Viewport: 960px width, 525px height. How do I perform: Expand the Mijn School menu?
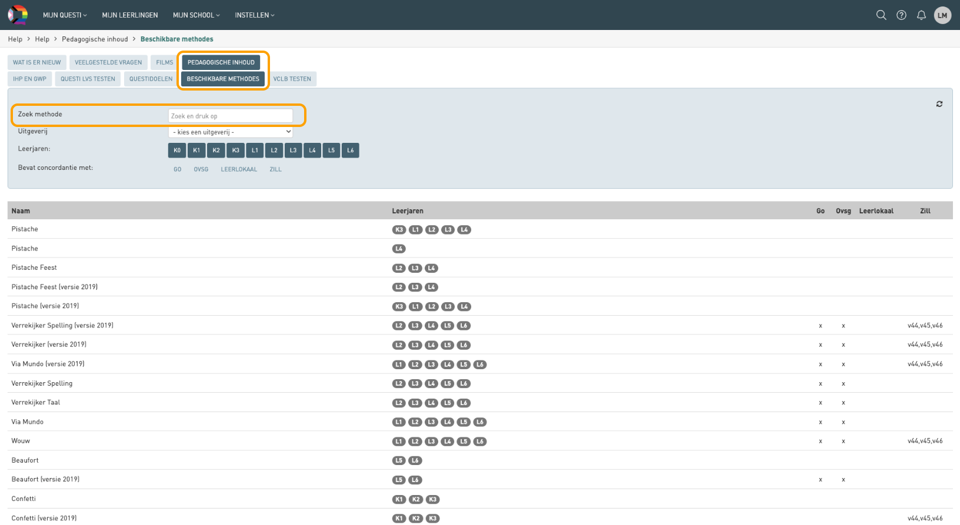196,15
